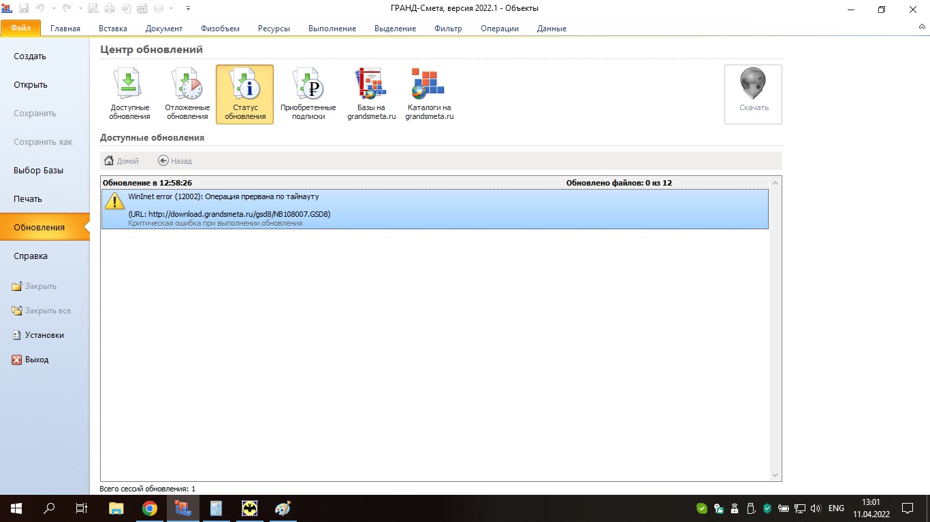Screen dimensions: 930x522
Task: Open the Calculator taskbar icon
Action: coord(217,508)
